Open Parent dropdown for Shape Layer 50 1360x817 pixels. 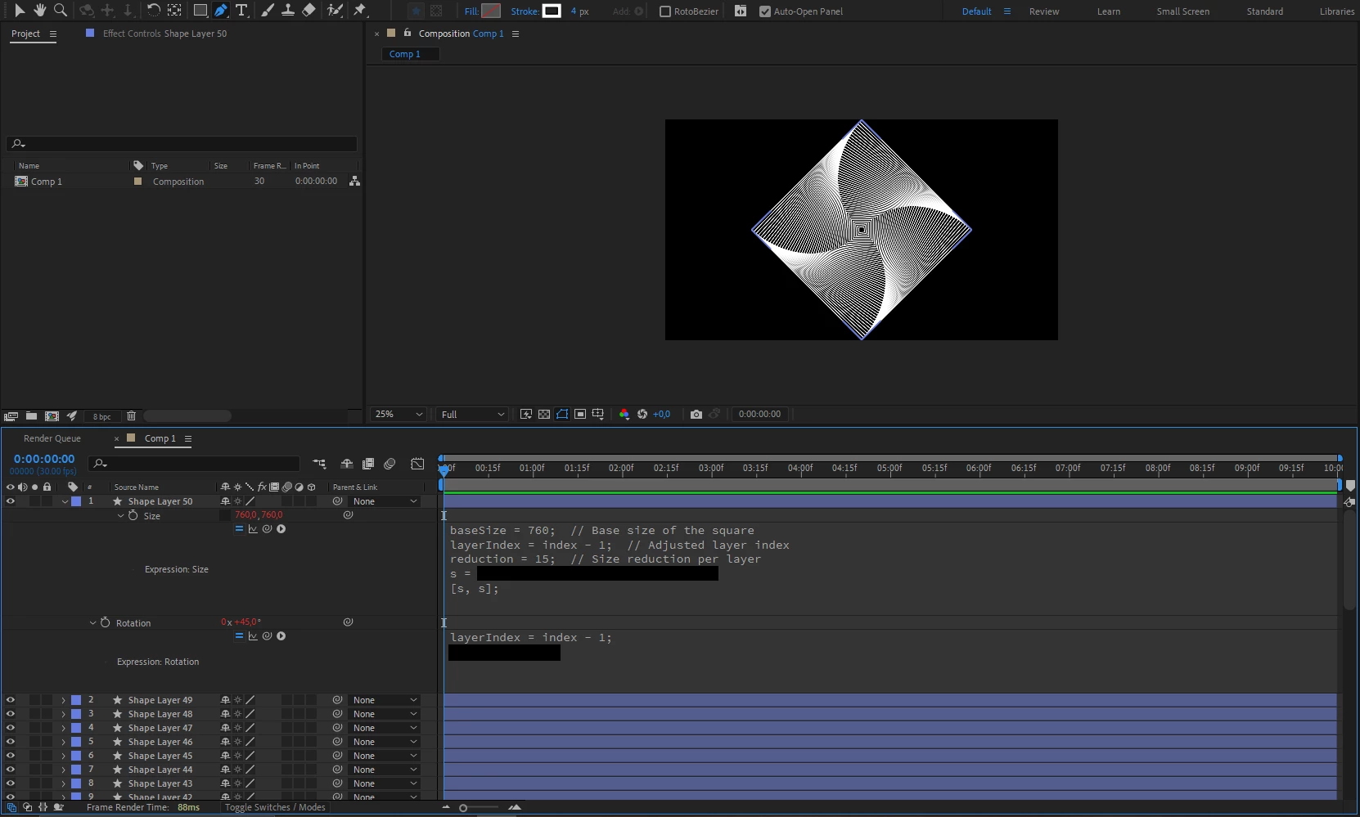pos(385,501)
